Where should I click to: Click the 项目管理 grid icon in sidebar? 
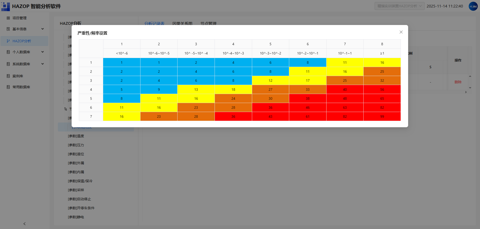click(x=8, y=18)
